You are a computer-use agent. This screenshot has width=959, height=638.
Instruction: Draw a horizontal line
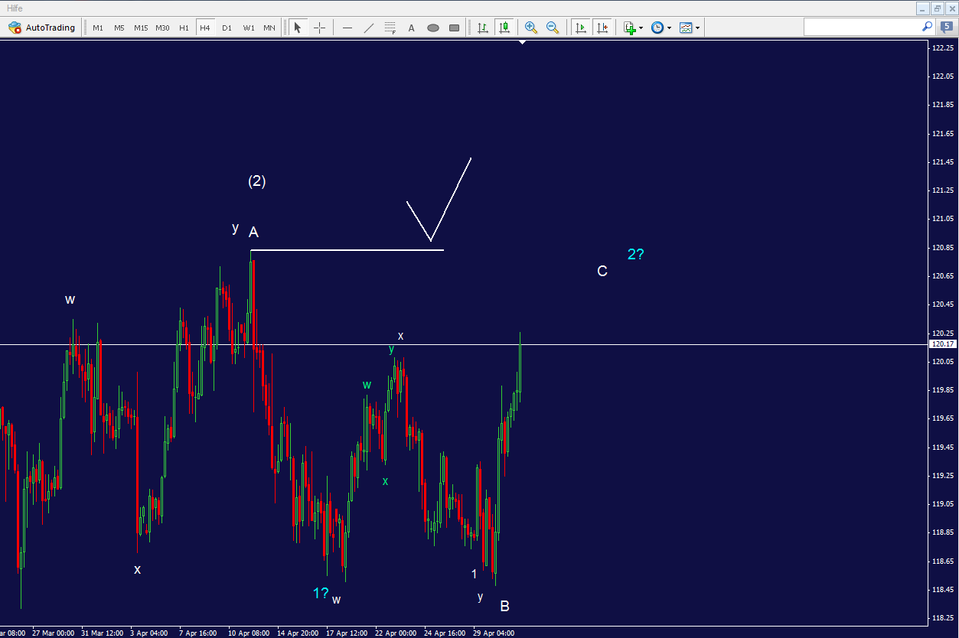click(x=347, y=28)
